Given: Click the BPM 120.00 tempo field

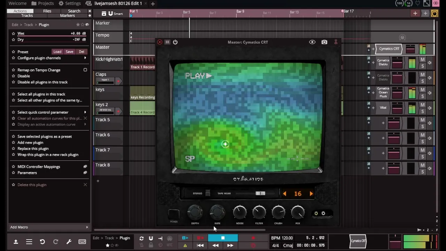Looking at the screenshot, I should coord(282,238).
